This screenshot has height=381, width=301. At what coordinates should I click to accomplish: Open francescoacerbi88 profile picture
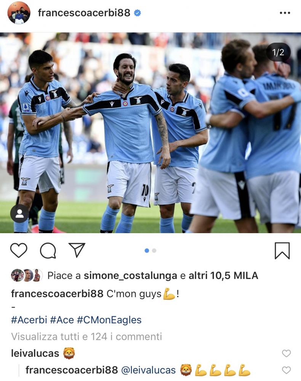[x=19, y=13]
